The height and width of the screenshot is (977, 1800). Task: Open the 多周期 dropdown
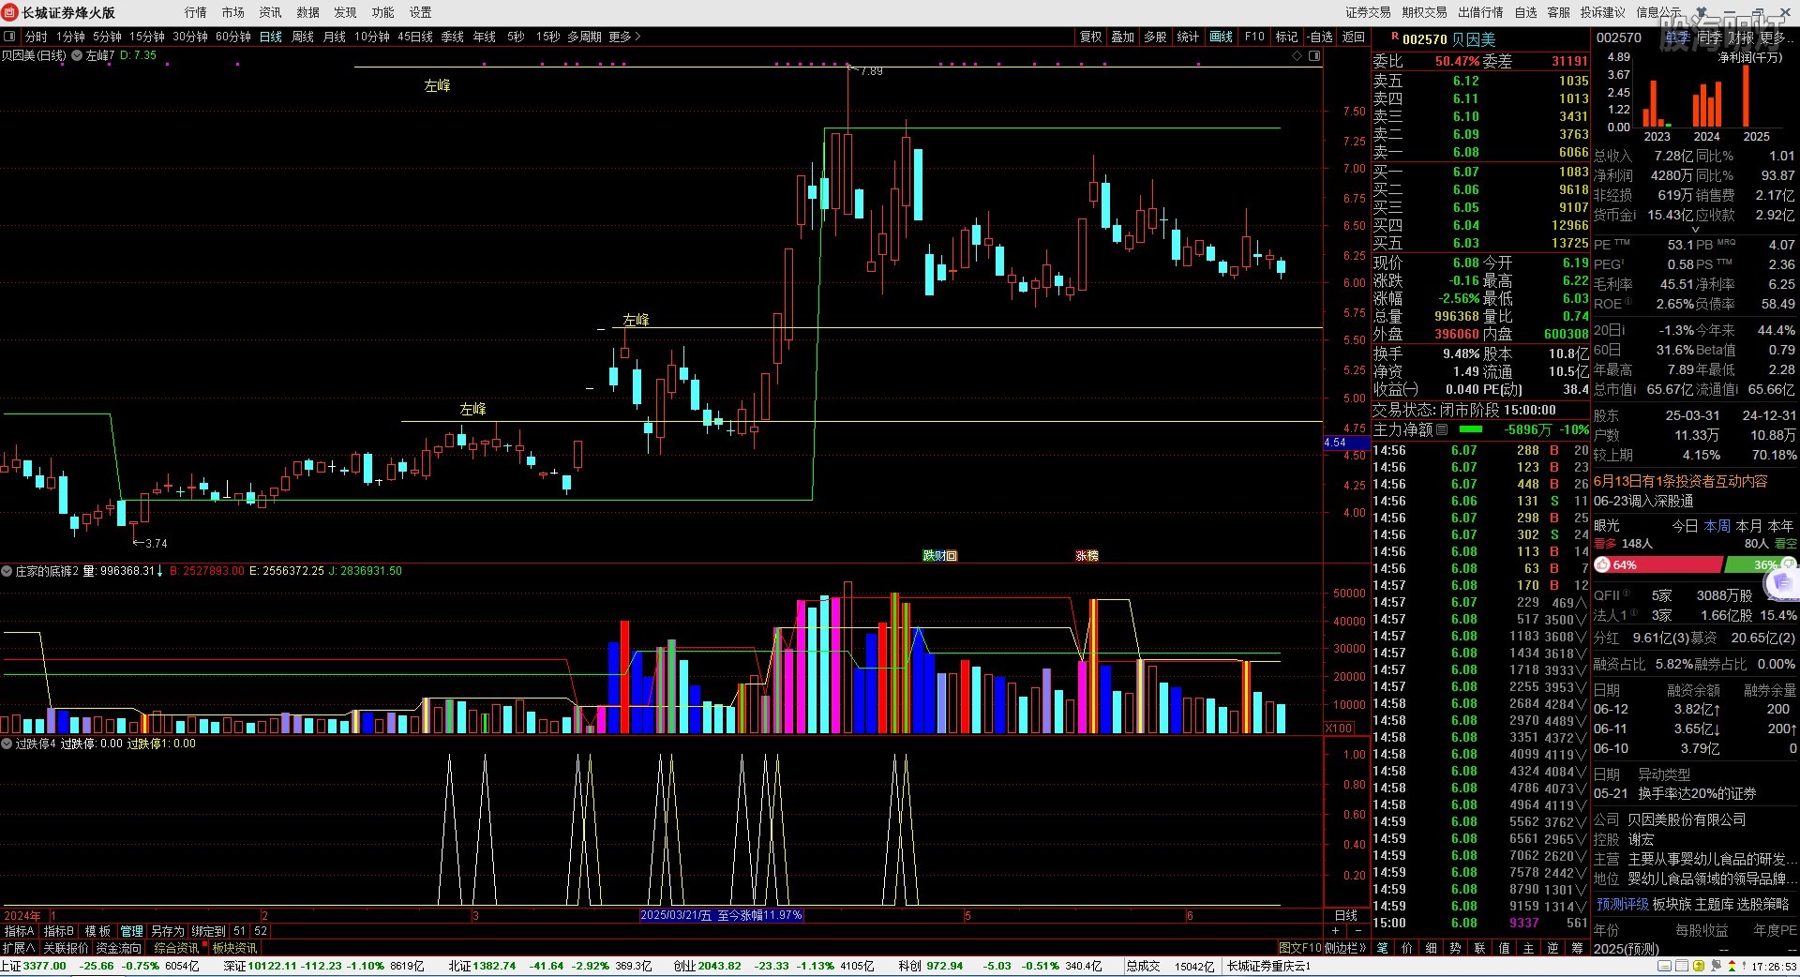pyautogui.click(x=584, y=37)
